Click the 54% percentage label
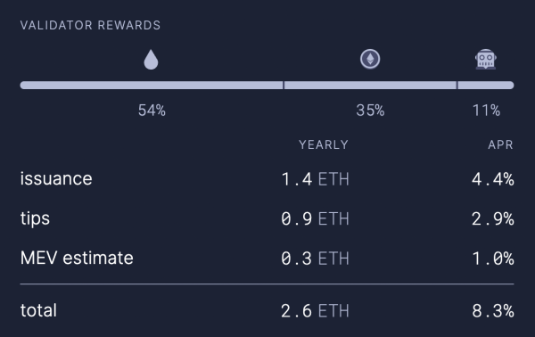The height and width of the screenshot is (337, 535). tap(152, 111)
